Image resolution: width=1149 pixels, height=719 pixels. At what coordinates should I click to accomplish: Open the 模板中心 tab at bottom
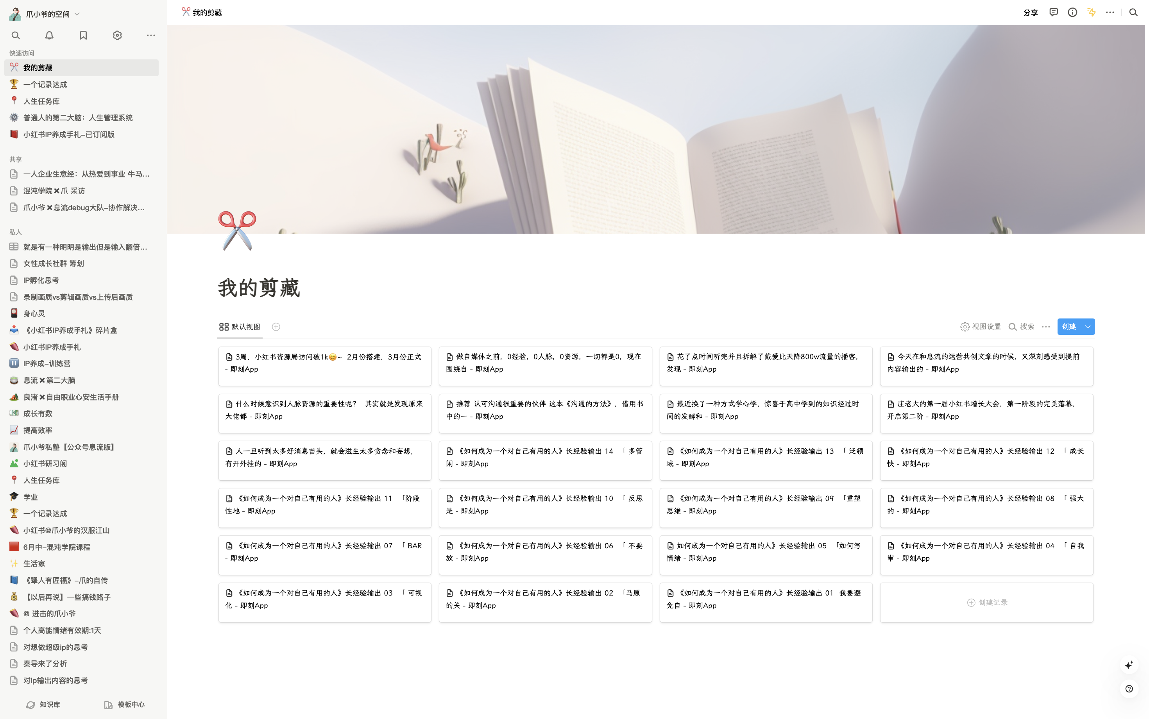point(125,704)
